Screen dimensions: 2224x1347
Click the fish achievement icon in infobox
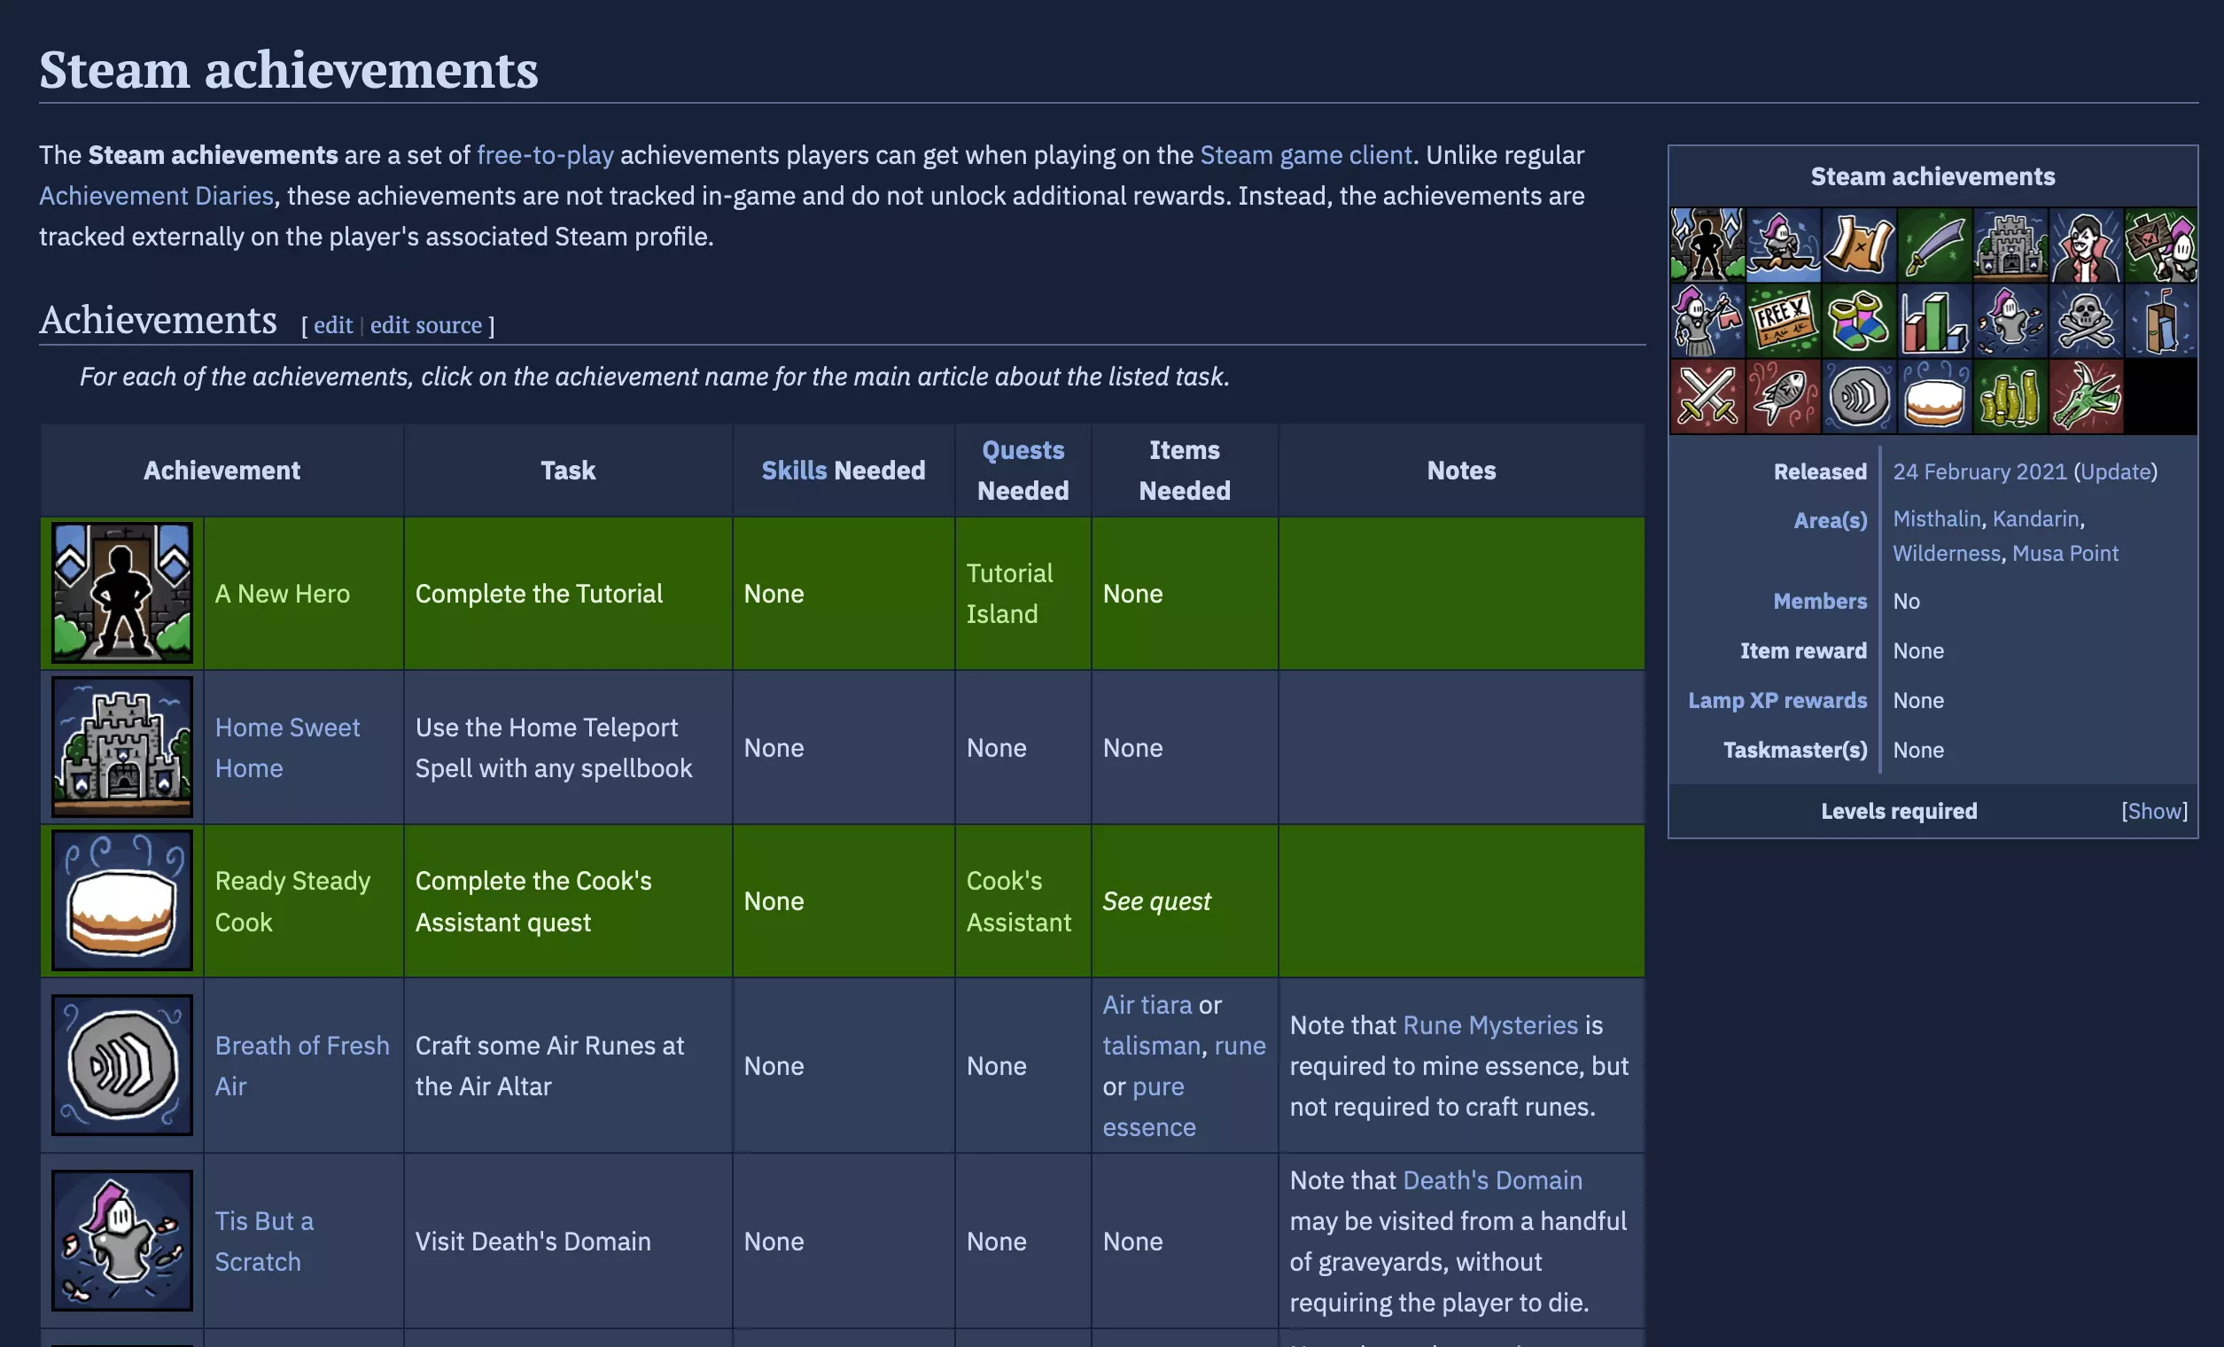1783,397
